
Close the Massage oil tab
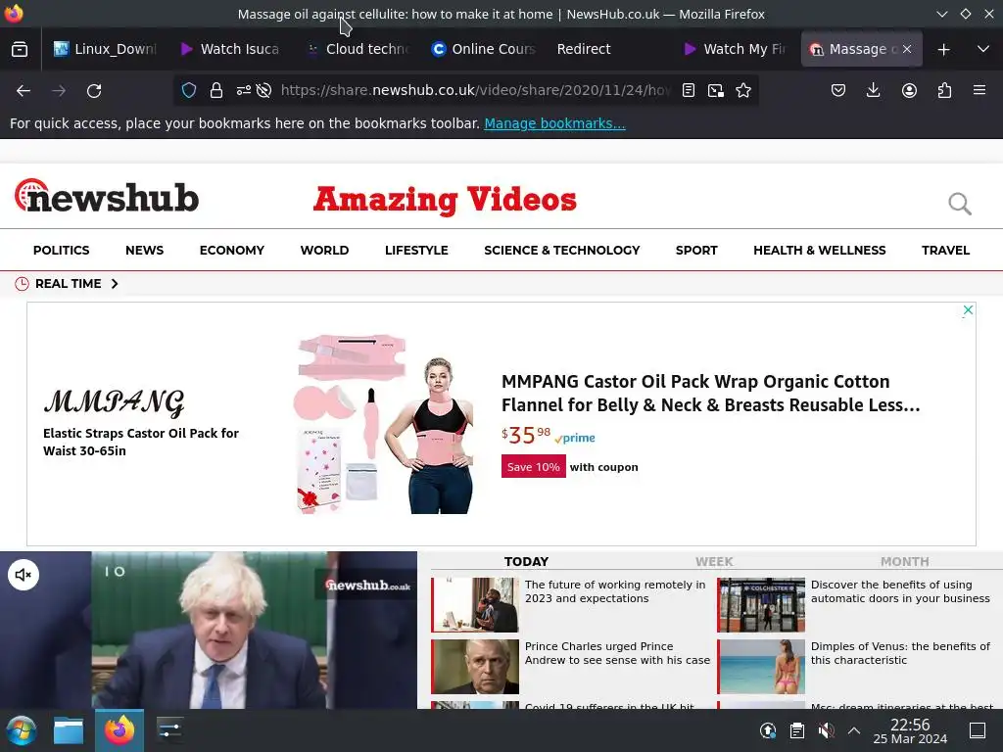tap(907, 49)
